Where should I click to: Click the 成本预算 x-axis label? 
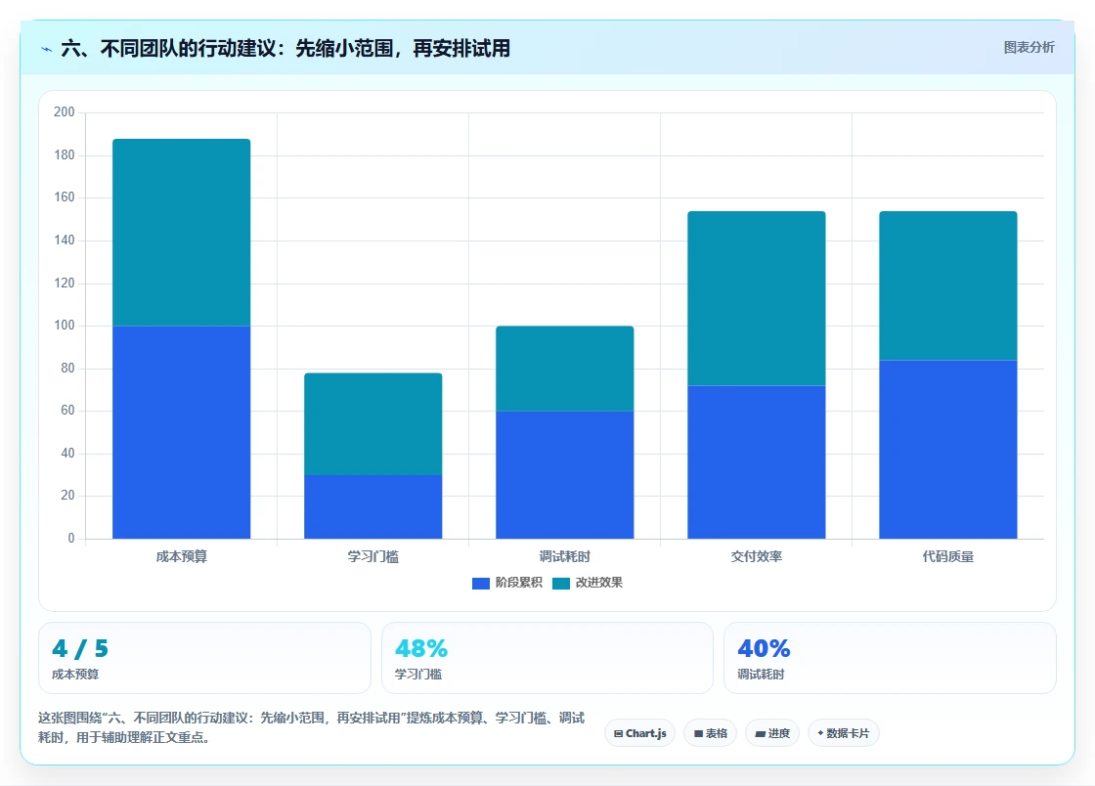tap(182, 556)
